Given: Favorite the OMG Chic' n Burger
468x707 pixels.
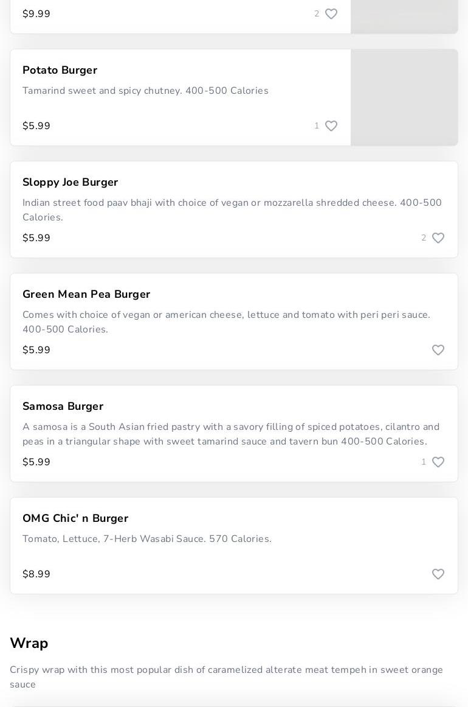Looking at the screenshot, I should [x=438, y=574].
